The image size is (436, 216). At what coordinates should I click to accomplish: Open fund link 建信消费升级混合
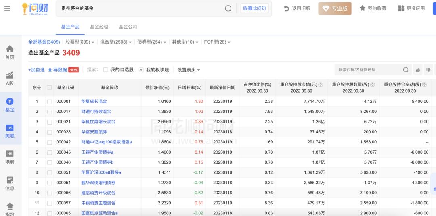coord(98,193)
